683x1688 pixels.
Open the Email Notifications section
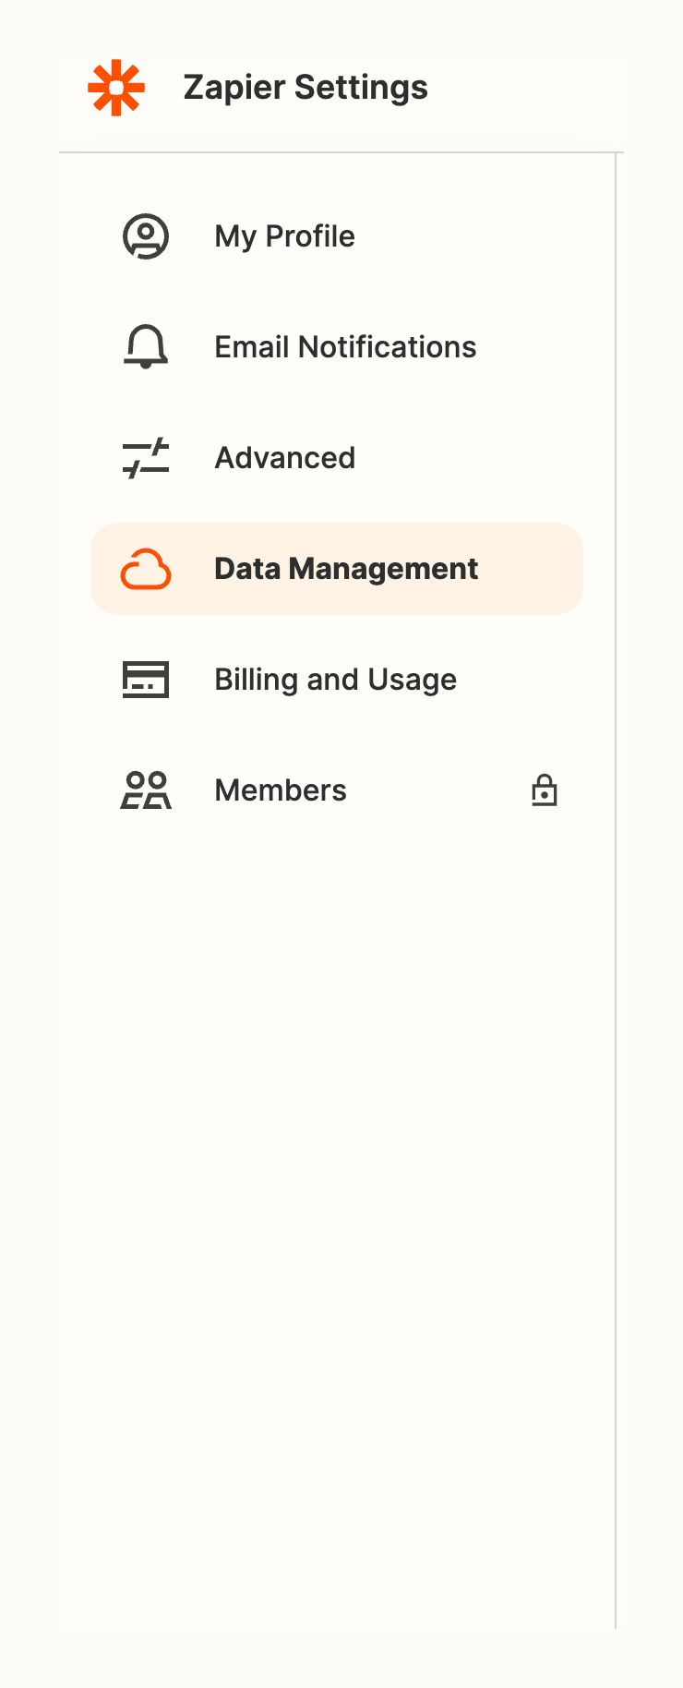point(345,346)
